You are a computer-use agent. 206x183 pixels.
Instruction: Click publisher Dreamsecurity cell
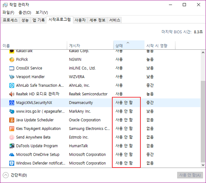pos(81,103)
